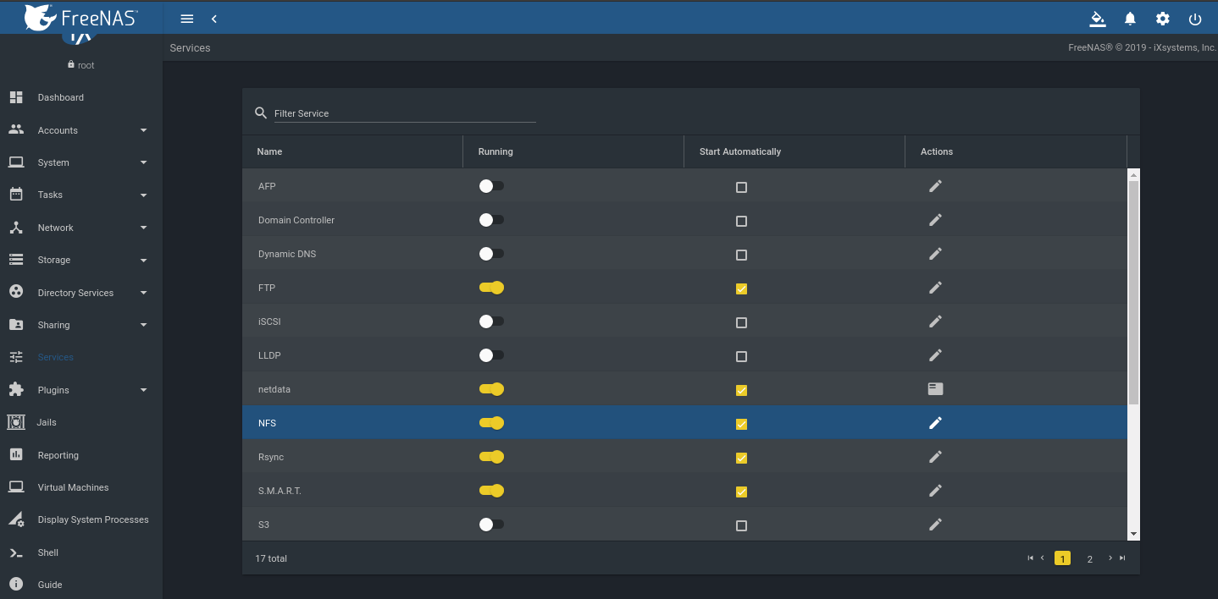Toggle the AFP service running switch
The width and height of the screenshot is (1218, 599).
tap(491, 186)
